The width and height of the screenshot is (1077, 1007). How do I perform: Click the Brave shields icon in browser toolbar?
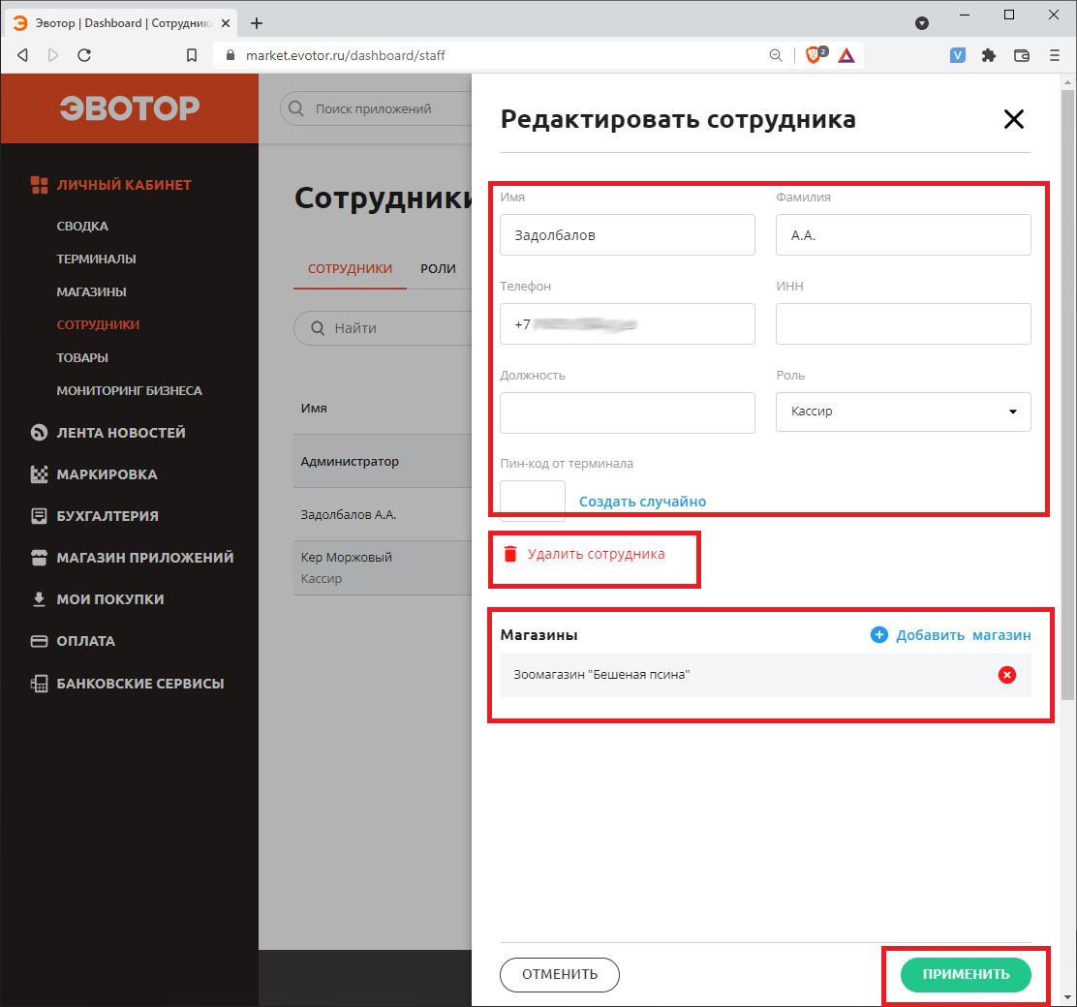click(814, 55)
